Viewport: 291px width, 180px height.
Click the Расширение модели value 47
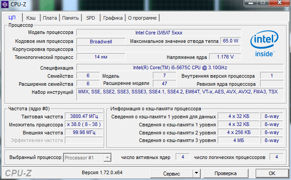(164, 84)
